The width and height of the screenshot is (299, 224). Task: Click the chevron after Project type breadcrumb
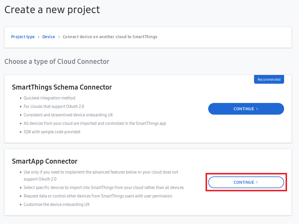pos(39,37)
